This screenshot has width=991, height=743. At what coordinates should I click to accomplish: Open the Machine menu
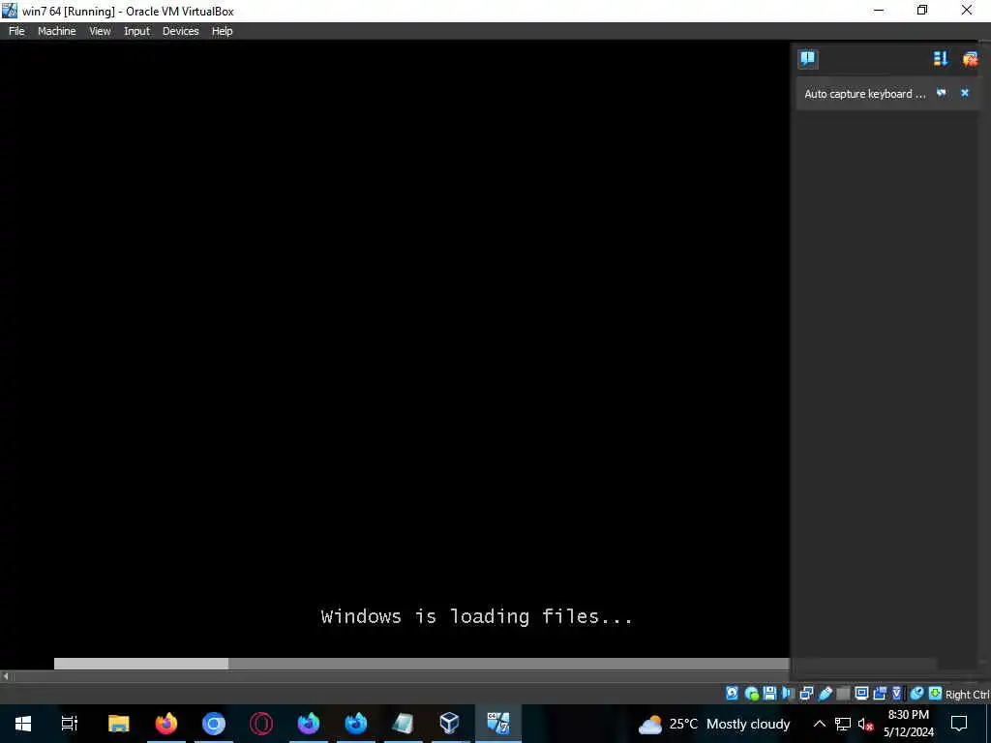tap(57, 31)
